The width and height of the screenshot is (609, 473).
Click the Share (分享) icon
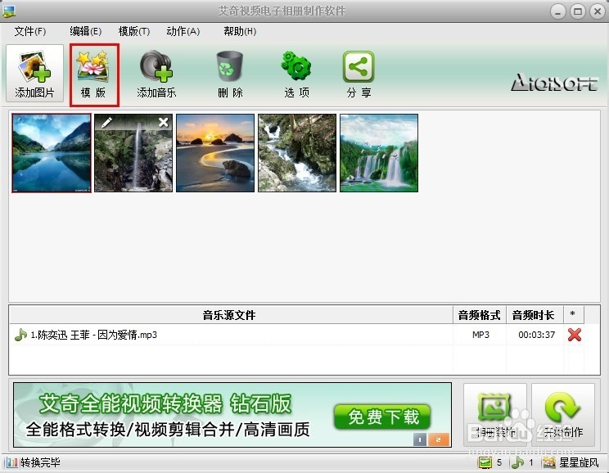[359, 66]
